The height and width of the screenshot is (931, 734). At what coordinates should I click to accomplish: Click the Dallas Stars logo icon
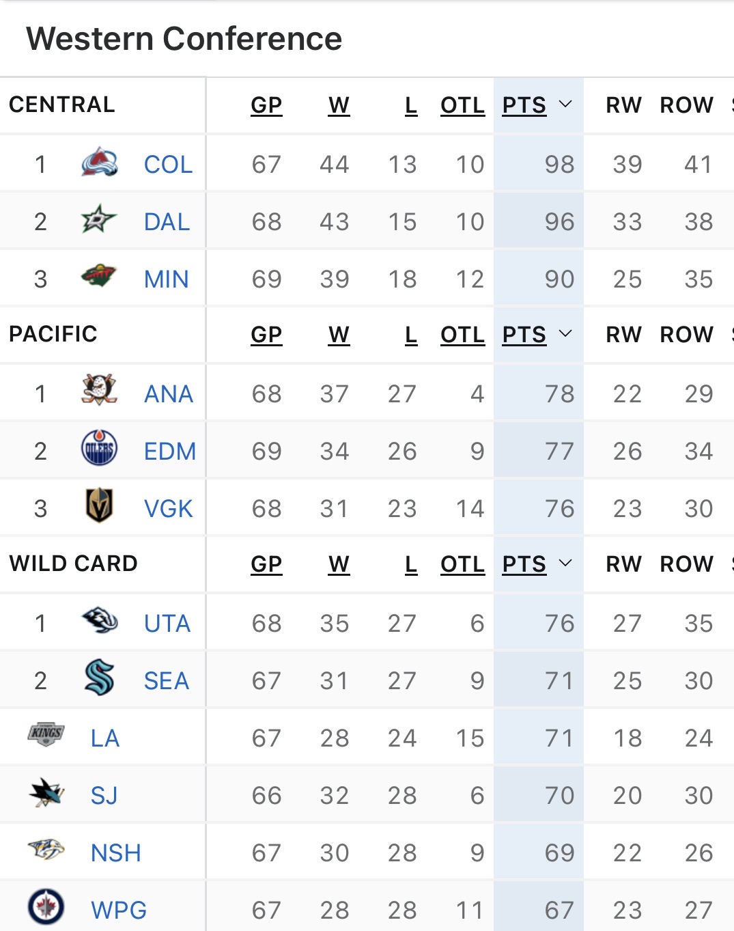pyautogui.click(x=99, y=220)
